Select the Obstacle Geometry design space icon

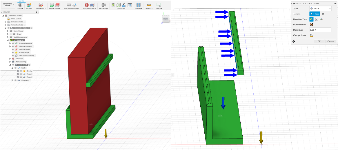[57, 5]
